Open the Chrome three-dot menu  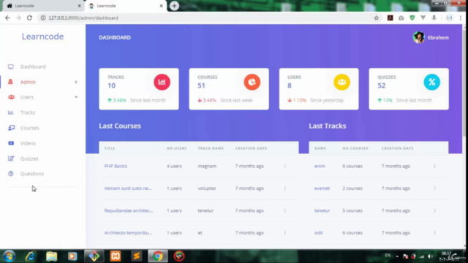click(461, 18)
